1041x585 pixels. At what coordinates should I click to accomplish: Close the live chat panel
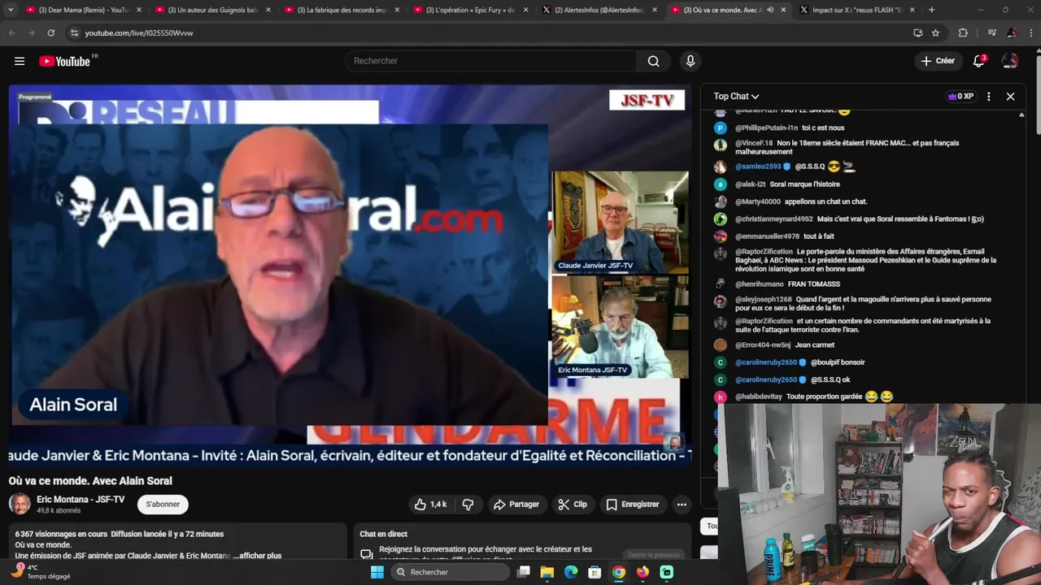(x=1010, y=96)
